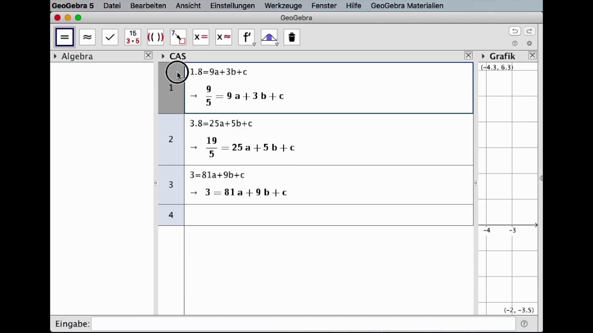593x333 pixels.
Task: Expand the CAS view style bar triangle
Action: [163, 56]
